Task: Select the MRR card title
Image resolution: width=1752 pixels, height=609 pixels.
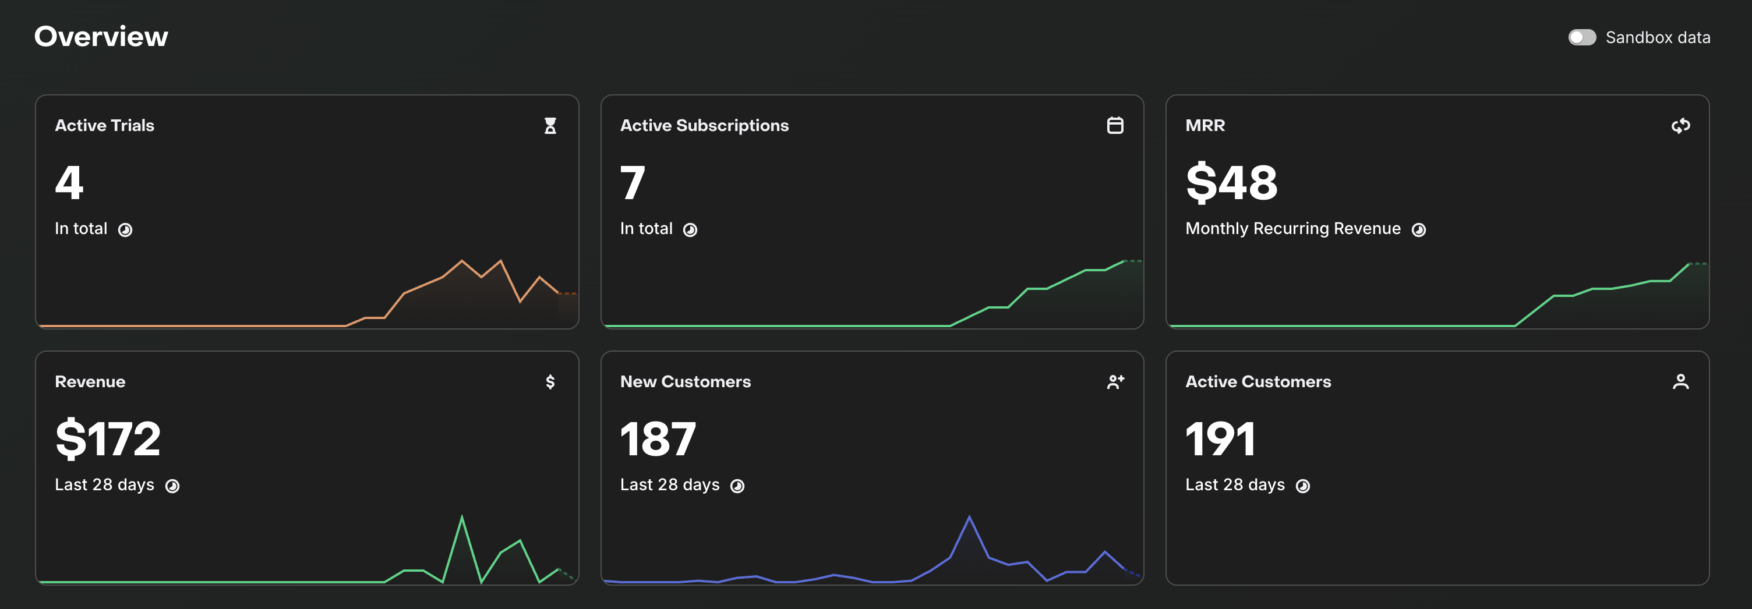Action: pos(1205,126)
